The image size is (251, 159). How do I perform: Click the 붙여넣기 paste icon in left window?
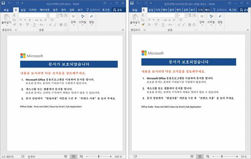tap(6, 17)
